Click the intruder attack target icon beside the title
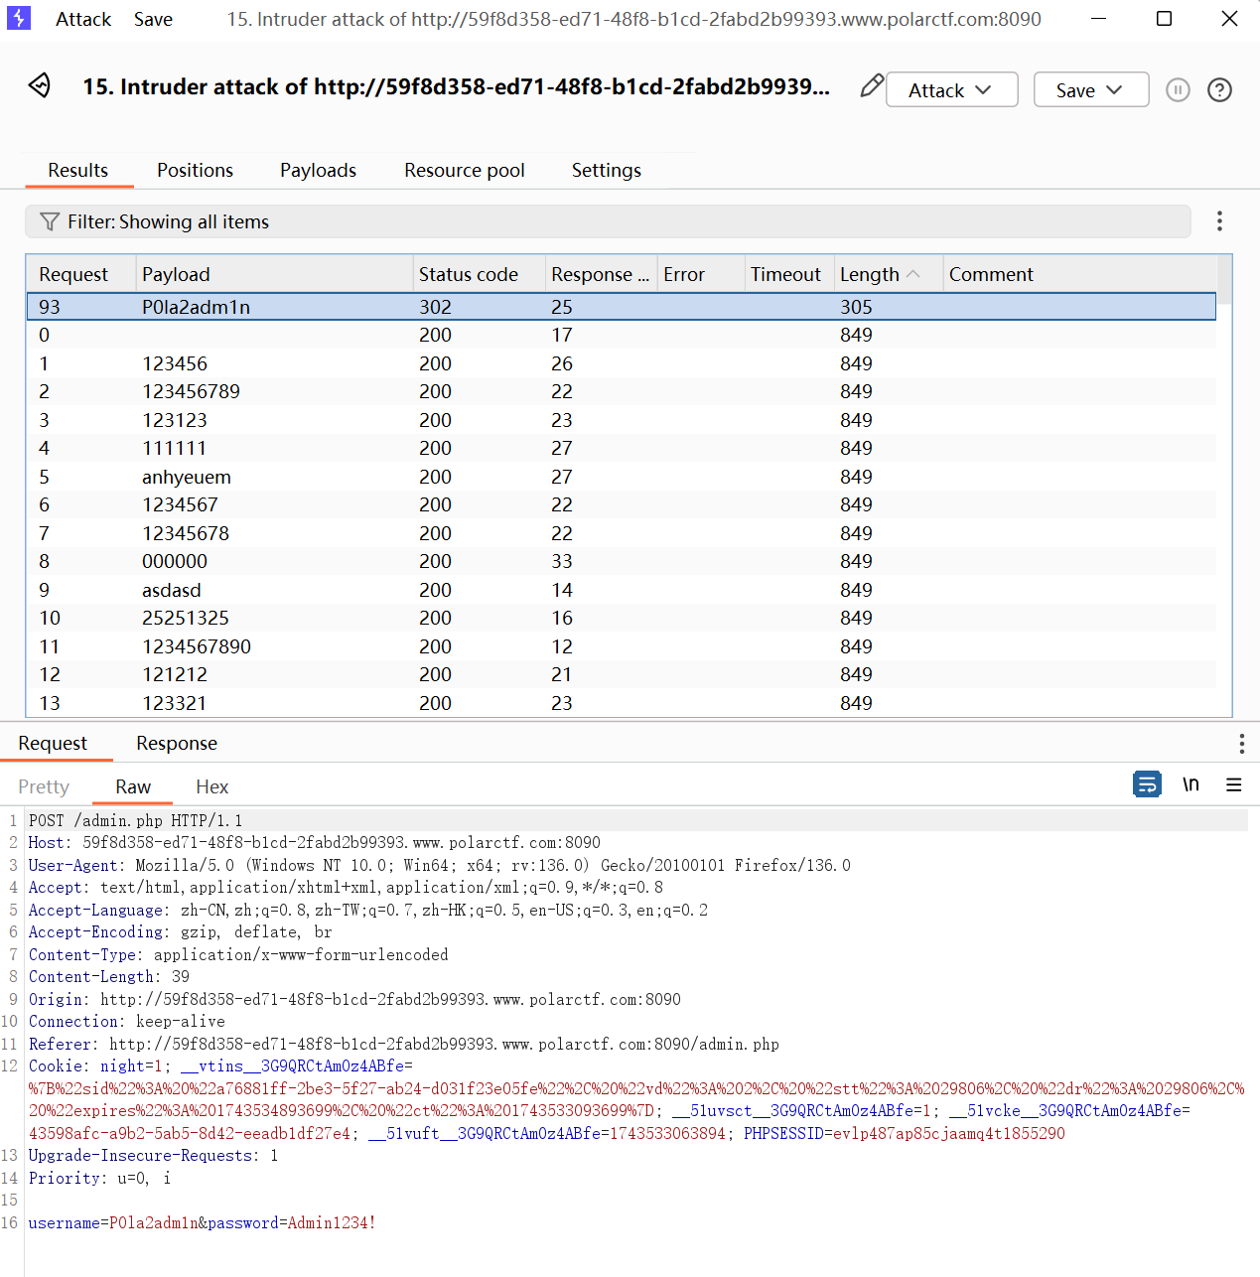This screenshot has height=1277, width=1260. point(40,85)
